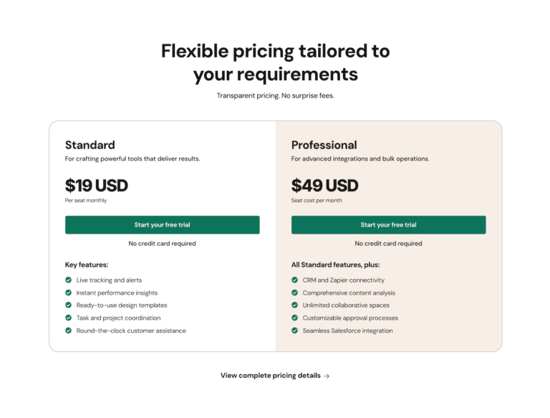Click the Flexible pricing main headline
The height and width of the screenshot is (418, 550).
pos(275,62)
